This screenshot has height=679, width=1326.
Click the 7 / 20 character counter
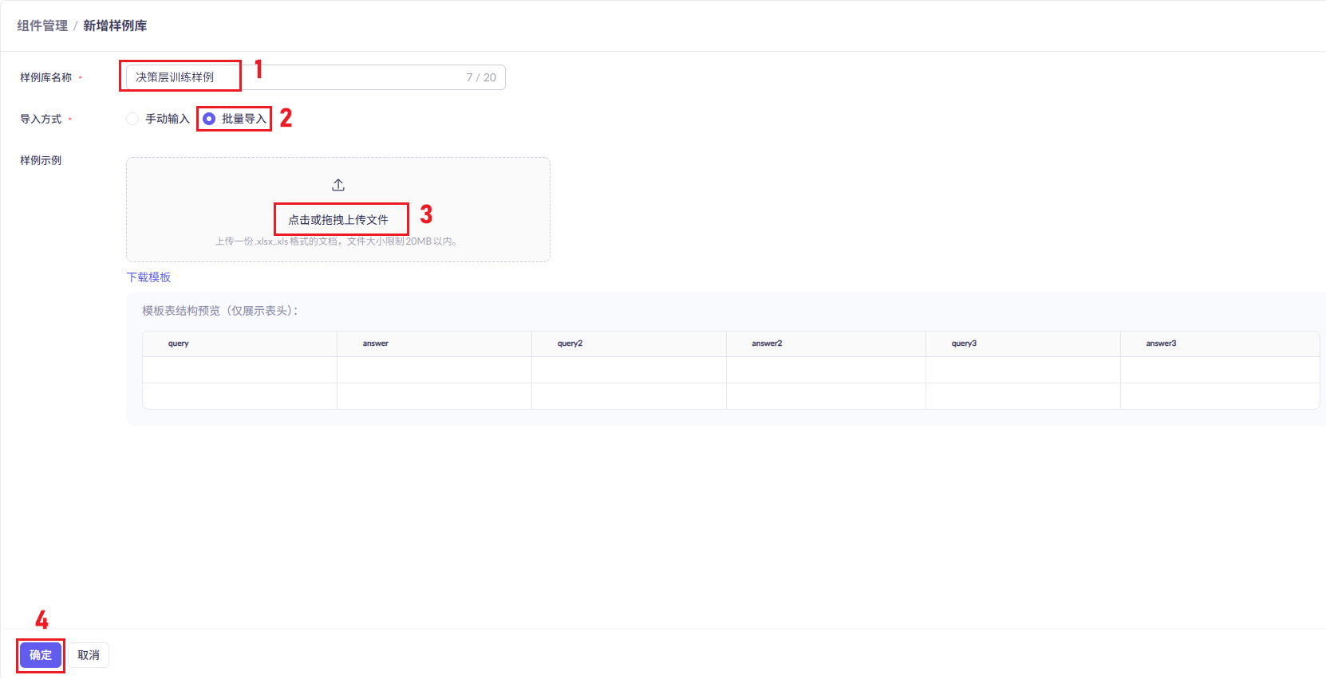[x=481, y=77]
